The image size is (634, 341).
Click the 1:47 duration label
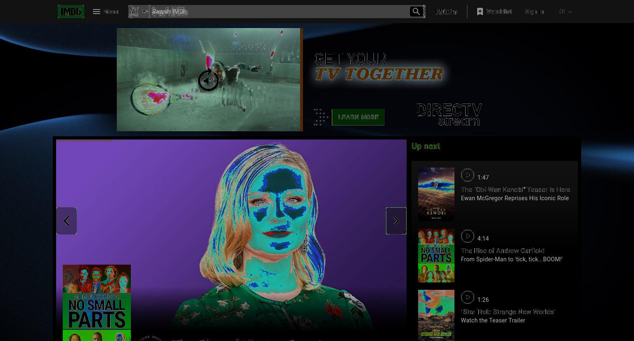483,178
